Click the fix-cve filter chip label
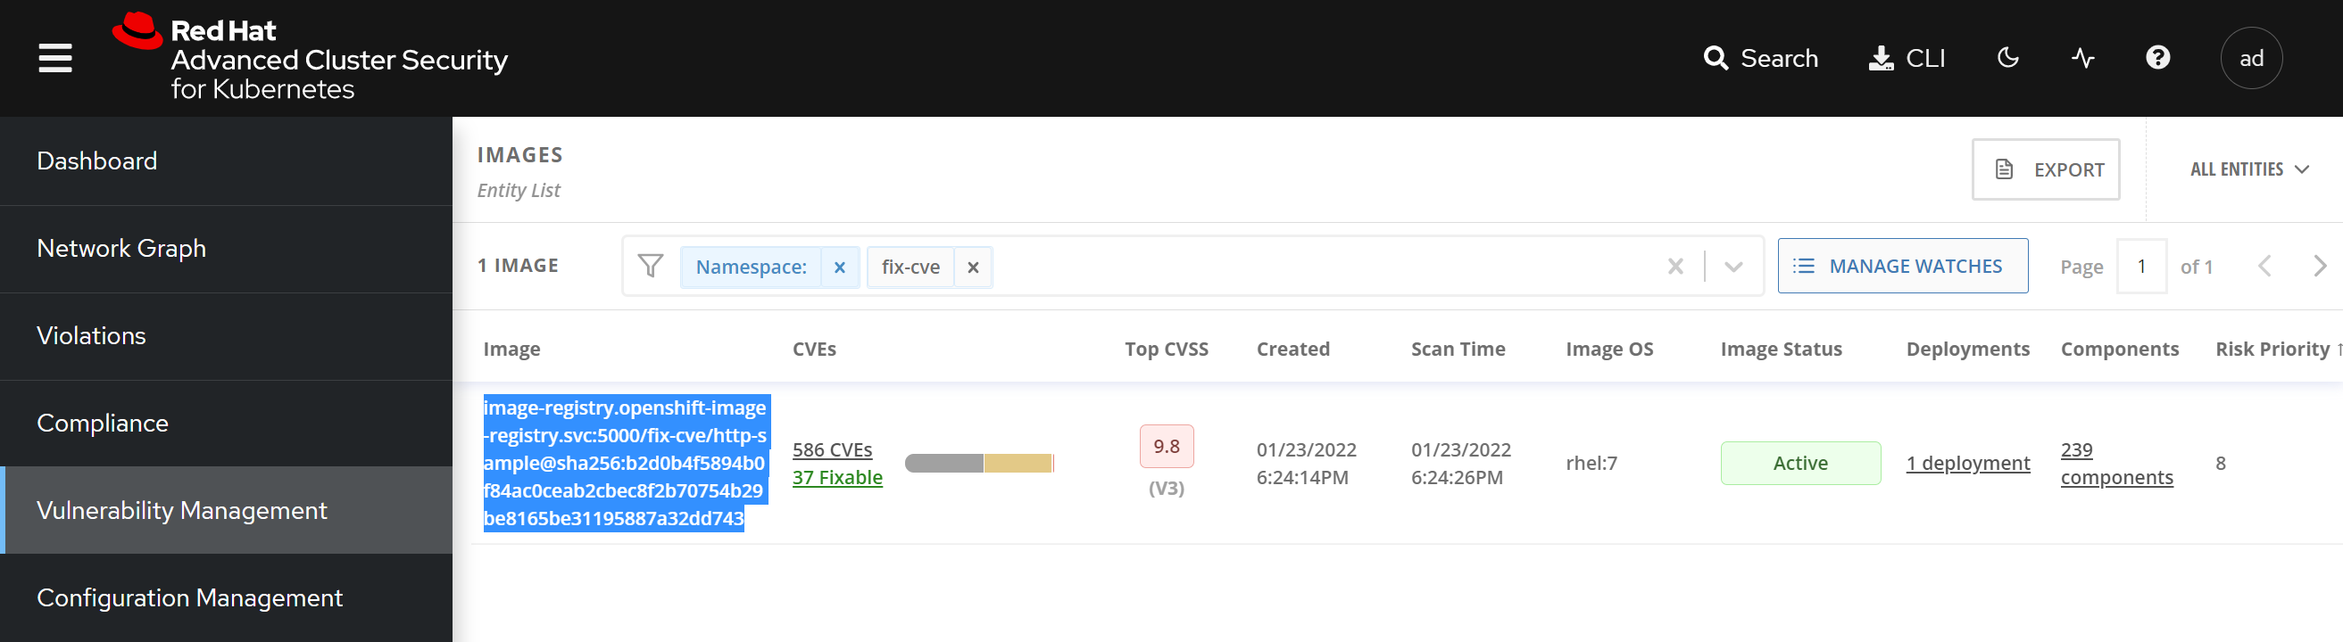This screenshot has height=642, width=2343. 910,267
